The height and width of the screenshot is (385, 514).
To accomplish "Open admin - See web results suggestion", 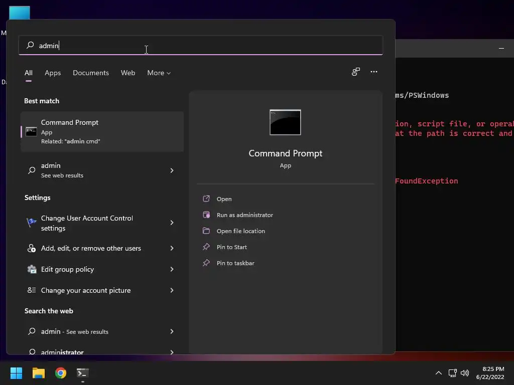I will pyautogui.click(x=102, y=331).
